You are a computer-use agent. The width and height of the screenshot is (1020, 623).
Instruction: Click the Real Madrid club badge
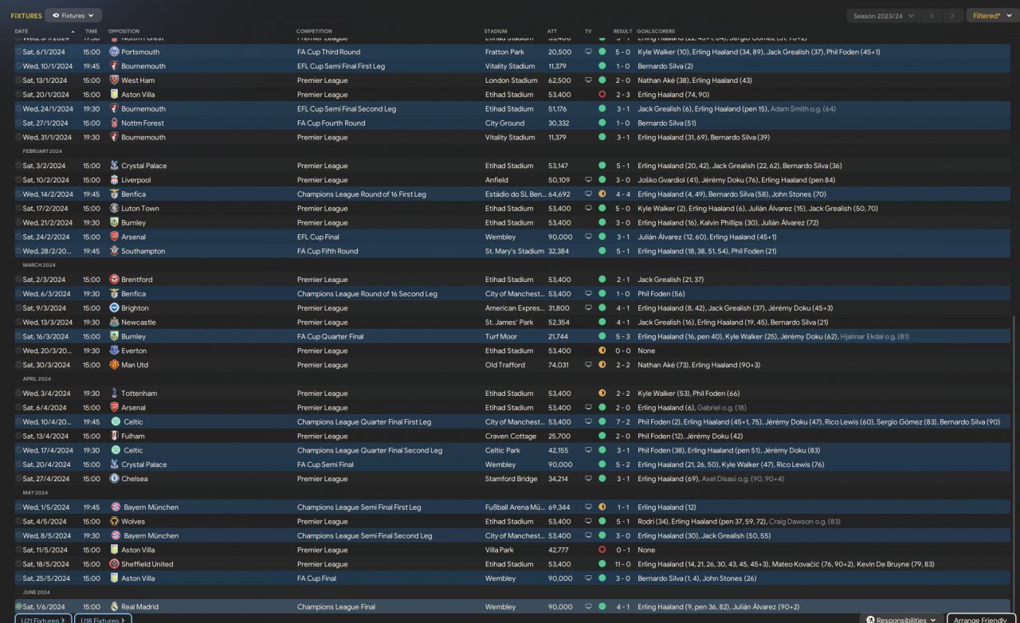point(114,607)
